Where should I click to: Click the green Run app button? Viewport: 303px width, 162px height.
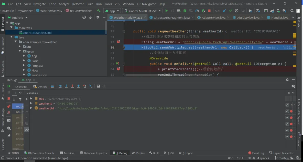click(x=167, y=11)
